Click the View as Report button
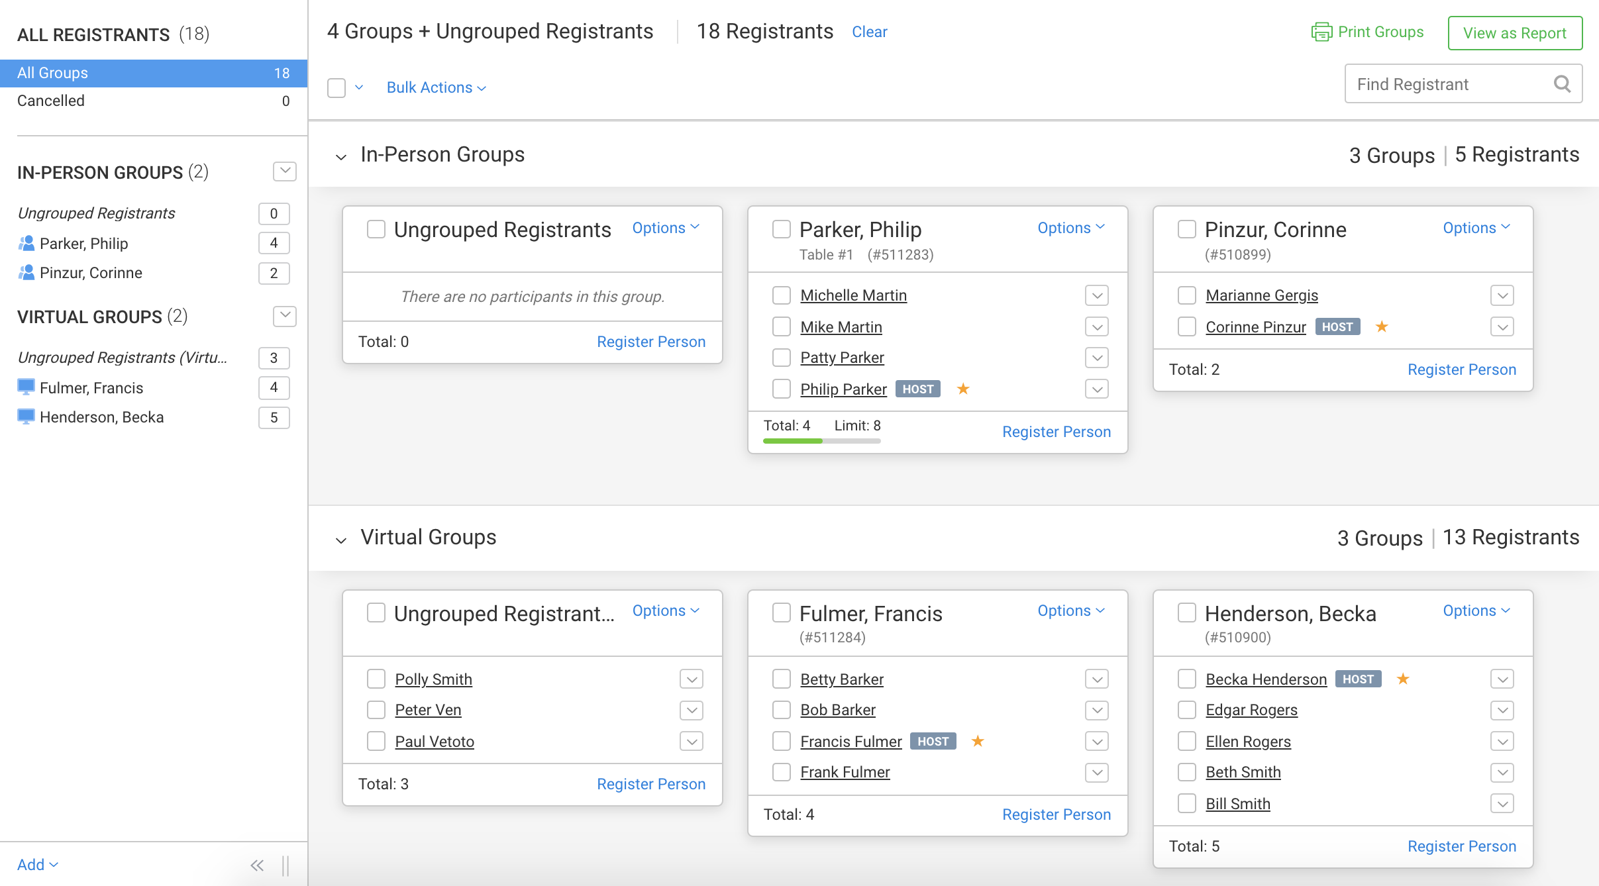This screenshot has width=1599, height=886. pyautogui.click(x=1514, y=33)
